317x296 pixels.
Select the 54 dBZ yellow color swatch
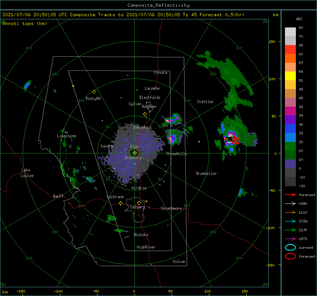[290, 76]
